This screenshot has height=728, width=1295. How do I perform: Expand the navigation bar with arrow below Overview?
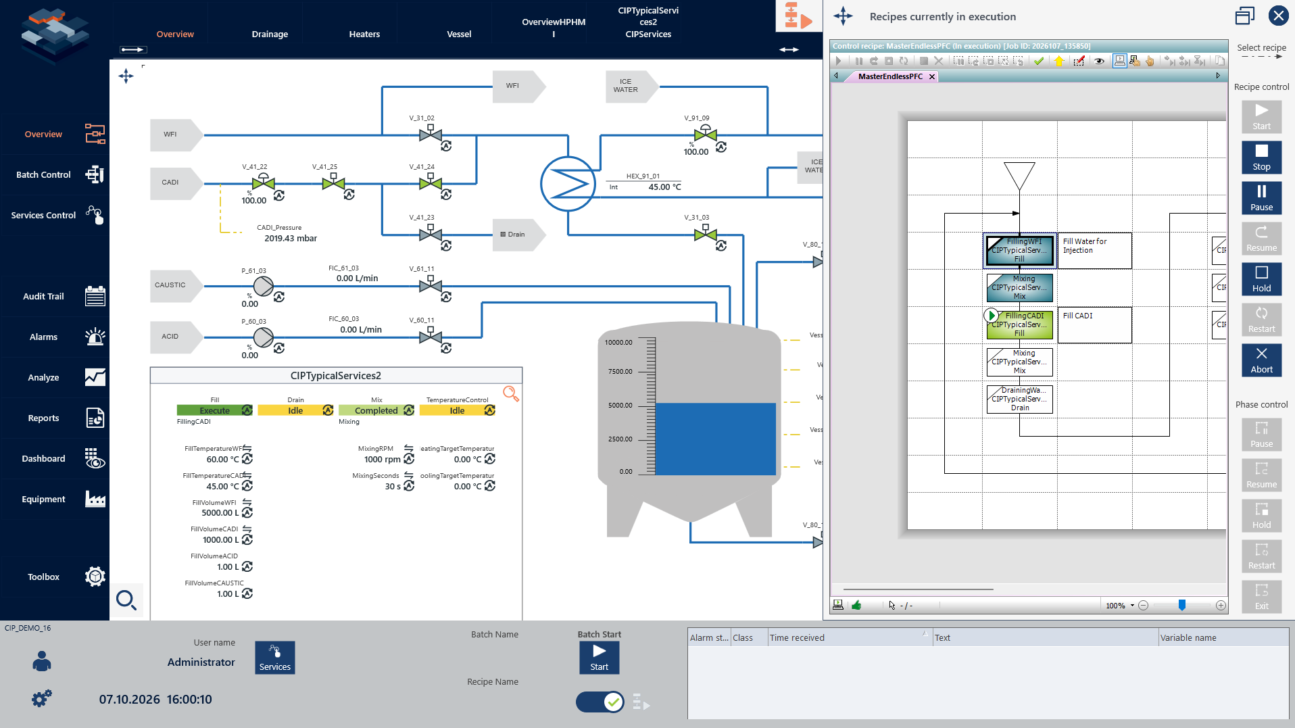tap(132, 49)
